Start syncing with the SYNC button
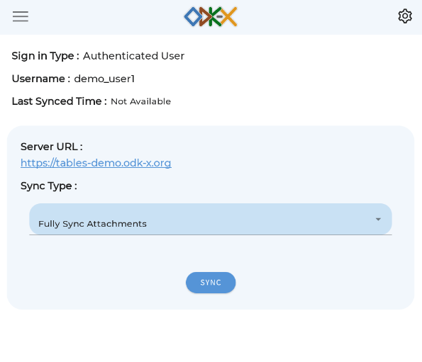The image size is (422, 362). tap(211, 283)
